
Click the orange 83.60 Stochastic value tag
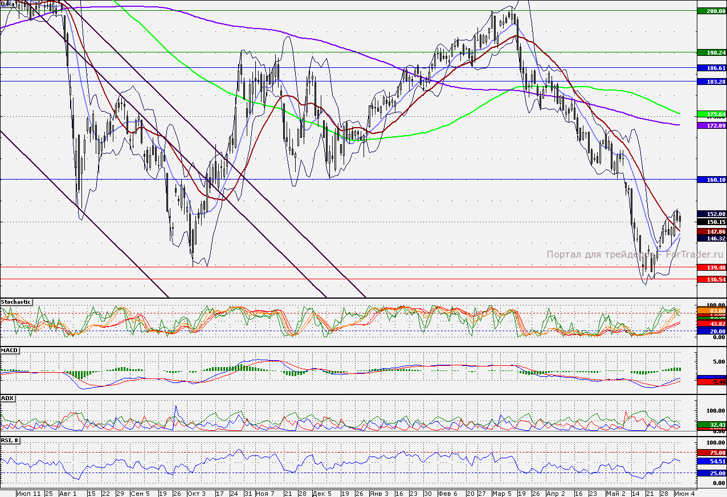[x=712, y=309]
